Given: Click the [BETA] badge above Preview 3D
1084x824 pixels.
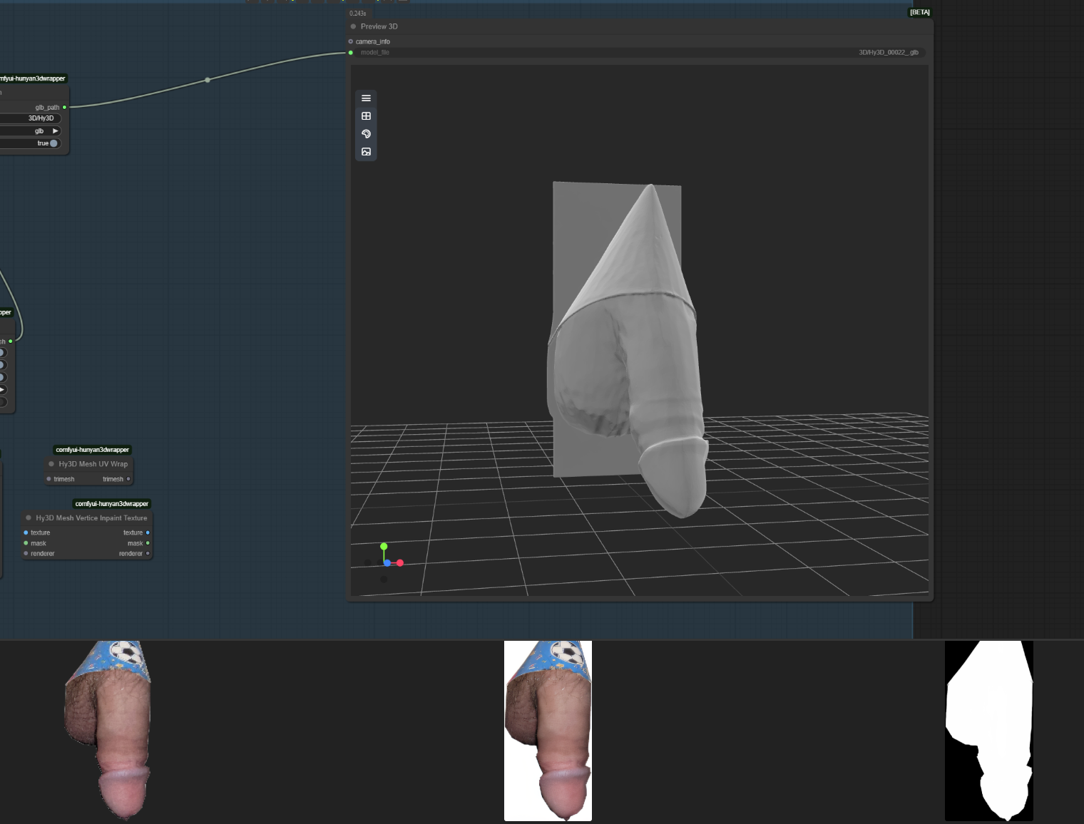Looking at the screenshot, I should click(x=920, y=12).
